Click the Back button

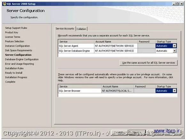pyautogui.click(x=120, y=133)
